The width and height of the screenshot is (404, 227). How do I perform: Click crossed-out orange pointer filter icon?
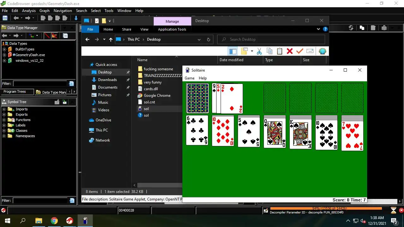click(x=55, y=36)
